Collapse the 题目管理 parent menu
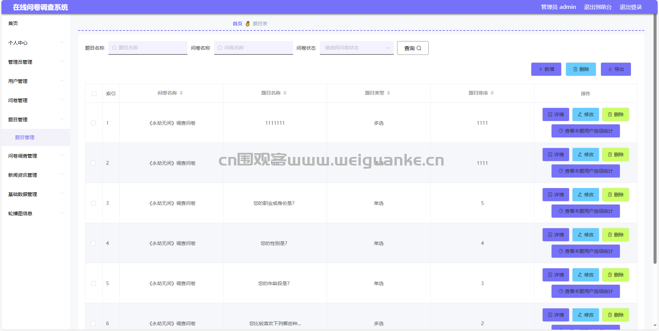 (x=36, y=120)
